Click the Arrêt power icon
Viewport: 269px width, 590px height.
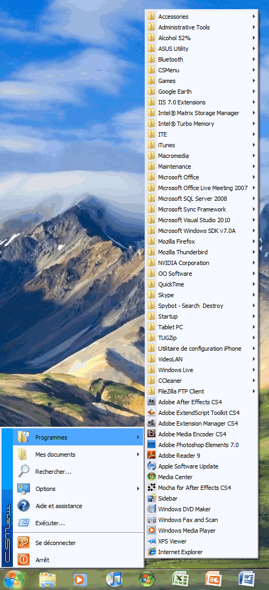[x=24, y=560]
